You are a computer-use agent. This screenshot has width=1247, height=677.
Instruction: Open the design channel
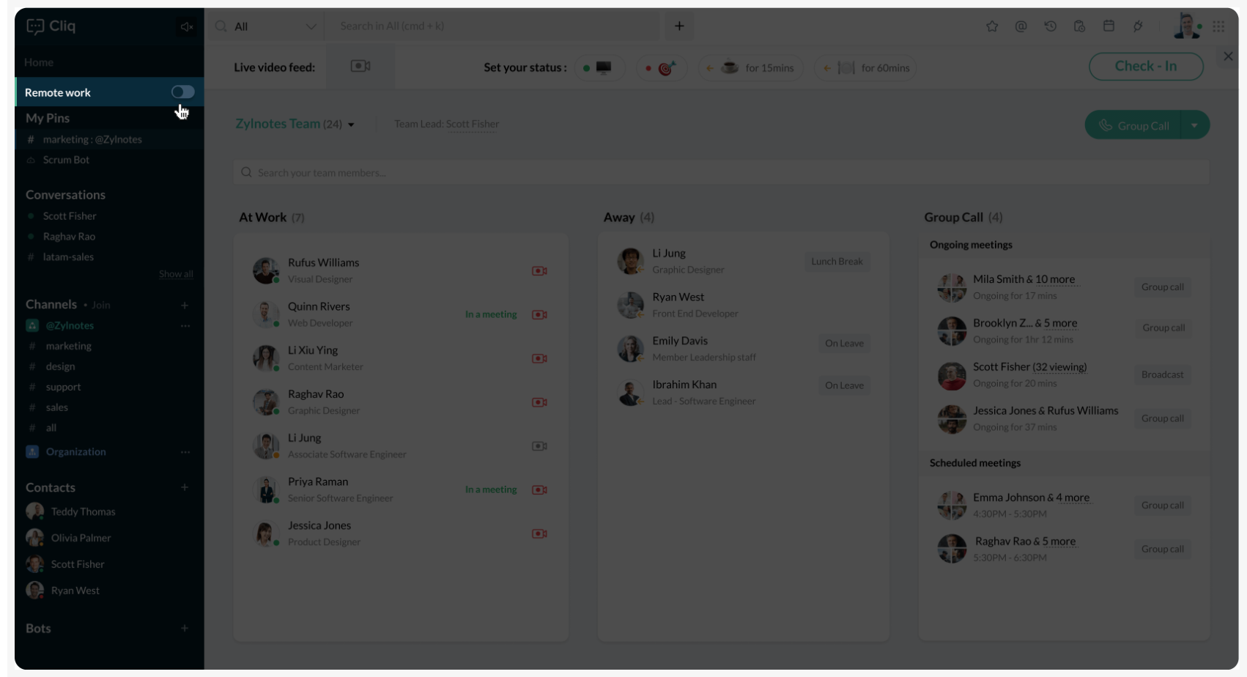(x=60, y=366)
